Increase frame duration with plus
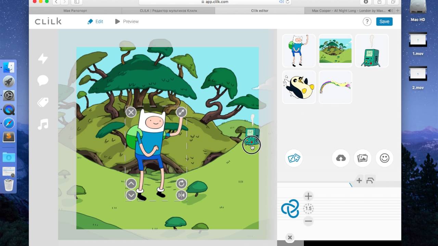 [x=308, y=196]
